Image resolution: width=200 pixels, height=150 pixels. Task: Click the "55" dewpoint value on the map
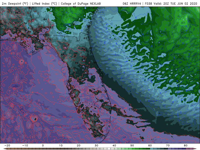(74, 7)
